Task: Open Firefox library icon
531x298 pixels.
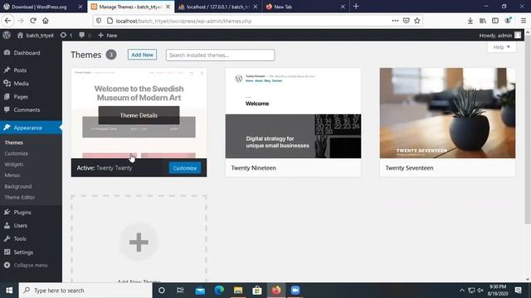Action: [483, 21]
